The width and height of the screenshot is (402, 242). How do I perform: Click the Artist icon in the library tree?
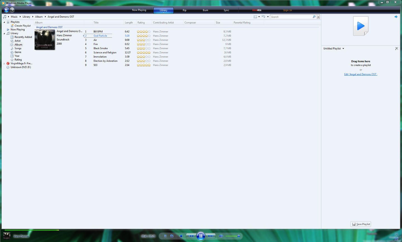(x=12, y=41)
